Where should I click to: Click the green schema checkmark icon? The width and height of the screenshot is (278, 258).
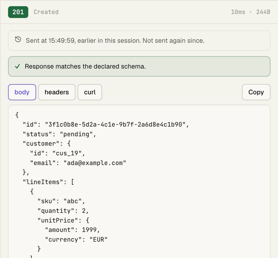pyautogui.click(x=17, y=66)
